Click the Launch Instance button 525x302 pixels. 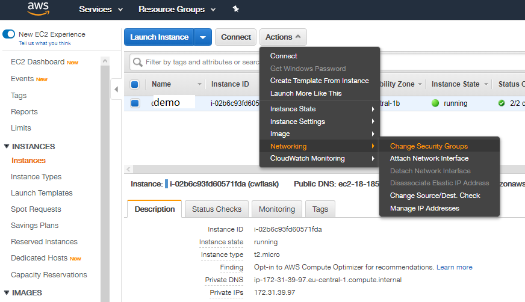(x=160, y=37)
